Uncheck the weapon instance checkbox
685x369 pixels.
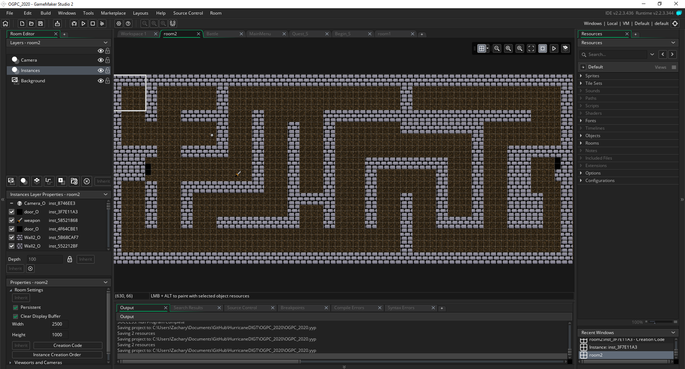click(x=12, y=220)
